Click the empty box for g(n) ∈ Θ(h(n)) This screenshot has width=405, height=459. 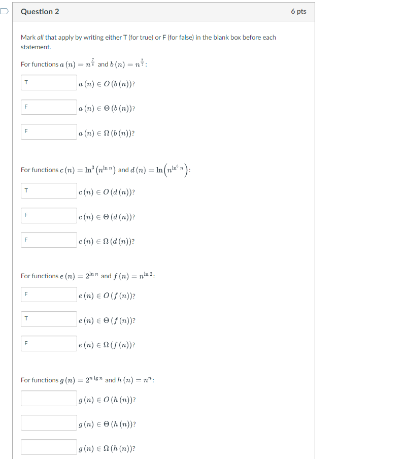click(48, 422)
